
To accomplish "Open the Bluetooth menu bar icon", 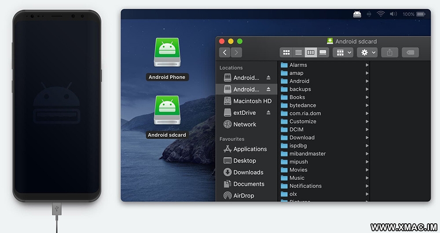I will (x=369, y=14).
